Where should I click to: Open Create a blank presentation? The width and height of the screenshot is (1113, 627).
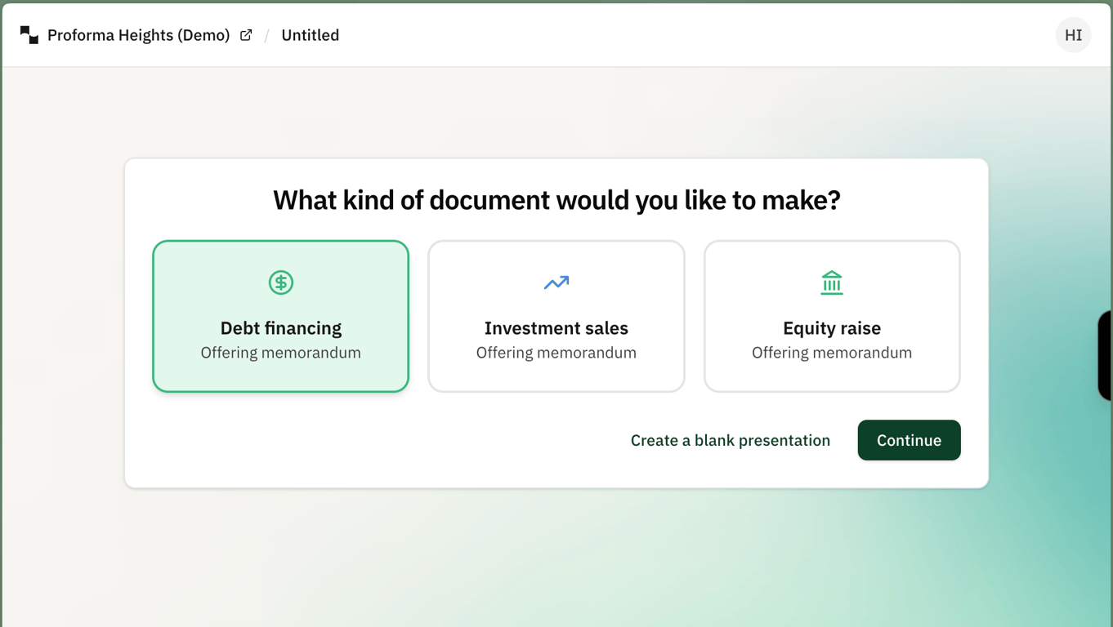pyautogui.click(x=730, y=440)
